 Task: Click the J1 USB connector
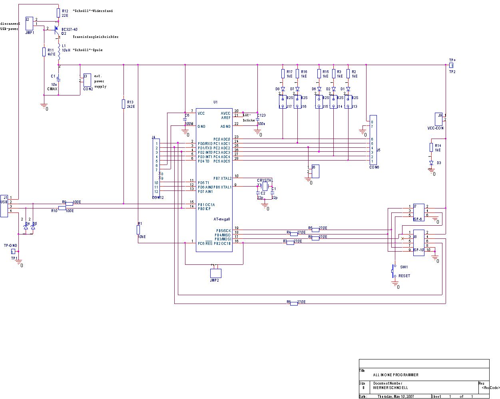[4, 206]
